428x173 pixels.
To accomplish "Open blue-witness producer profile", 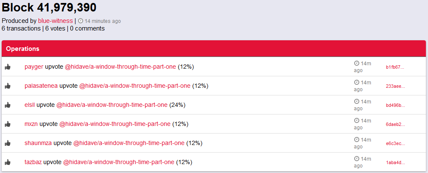I will coord(56,21).
